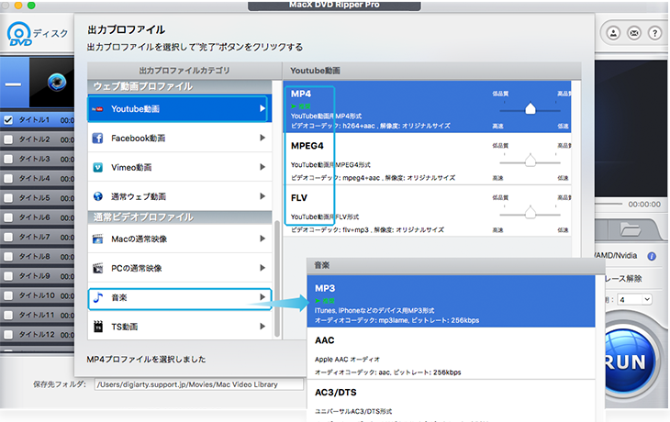Click the blue info icon beside Nvidia
This screenshot has width=670, height=422.
652,256
